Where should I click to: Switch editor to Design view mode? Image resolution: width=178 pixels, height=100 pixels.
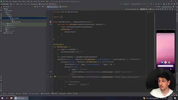pyautogui.click(x=152, y=9)
